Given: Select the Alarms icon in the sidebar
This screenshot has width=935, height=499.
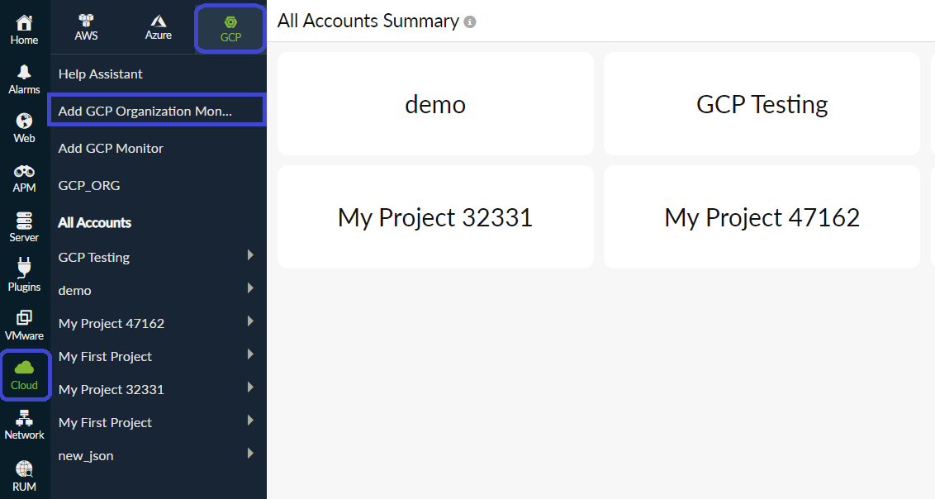Looking at the screenshot, I should pos(24,78).
